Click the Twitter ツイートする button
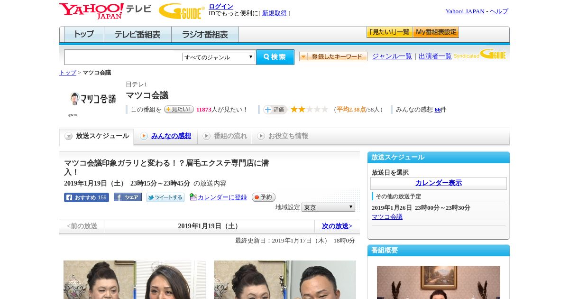569x299 pixels. [165, 197]
